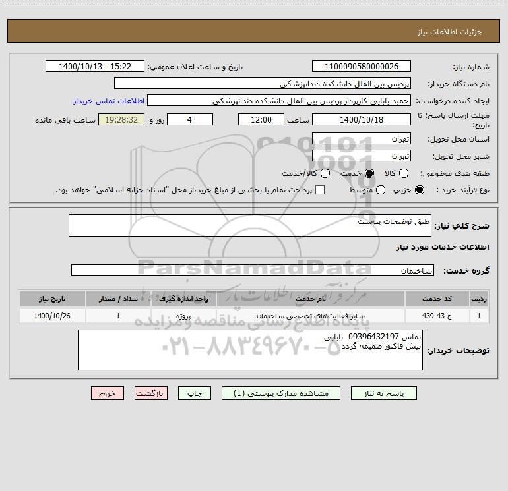This screenshot has width=508, height=491.
Task: Click the اطلاعات خدمات مورد نیاز heading
Action: (442, 247)
